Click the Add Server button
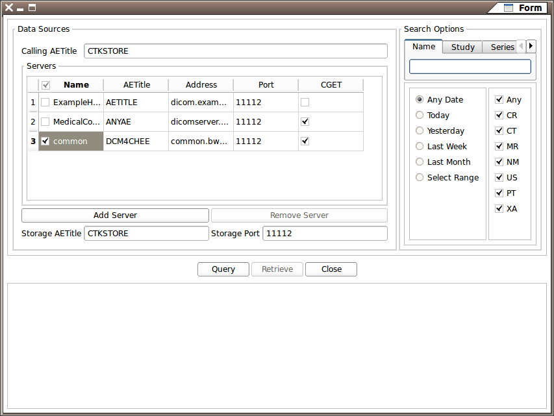554x416 pixels. tap(115, 215)
